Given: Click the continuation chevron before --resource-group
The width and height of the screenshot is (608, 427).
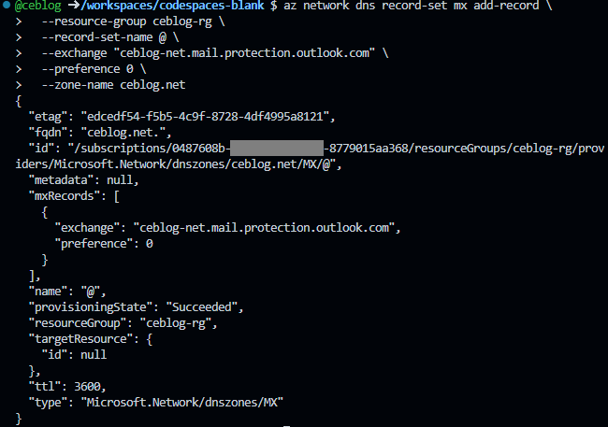Looking at the screenshot, I should [x=19, y=21].
